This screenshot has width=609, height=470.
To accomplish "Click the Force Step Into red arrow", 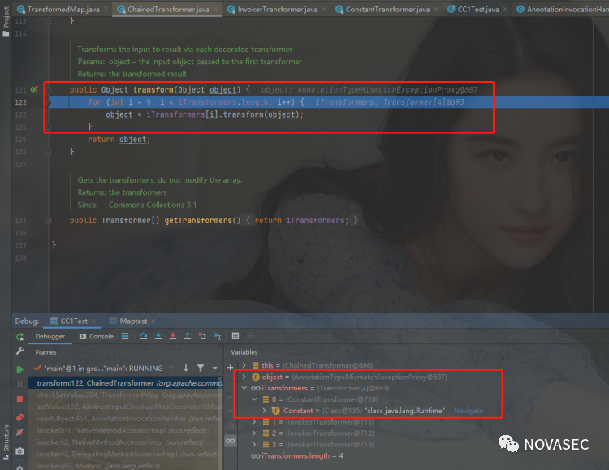I will tap(173, 336).
